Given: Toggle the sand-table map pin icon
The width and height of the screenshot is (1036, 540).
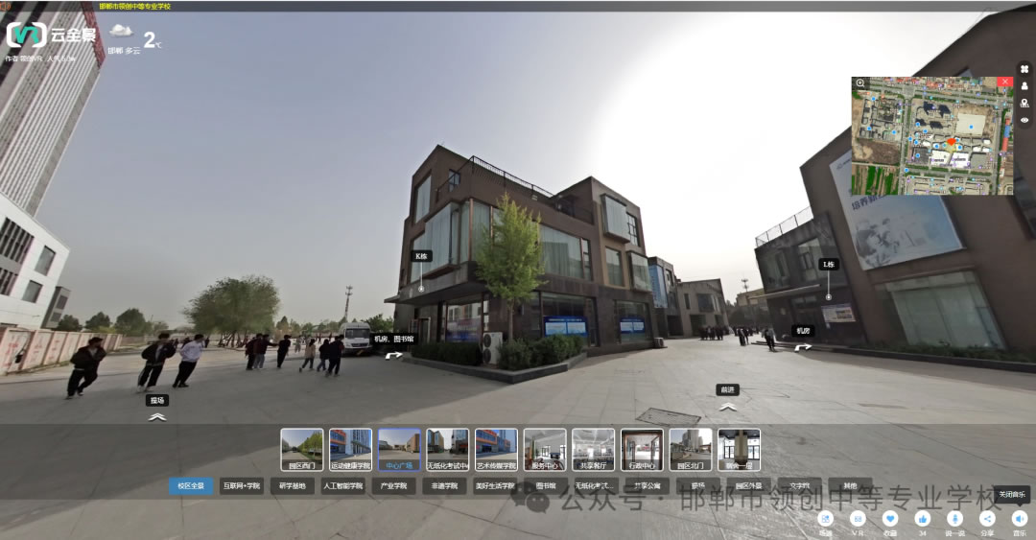Looking at the screenshot, I should [1024, 104].
